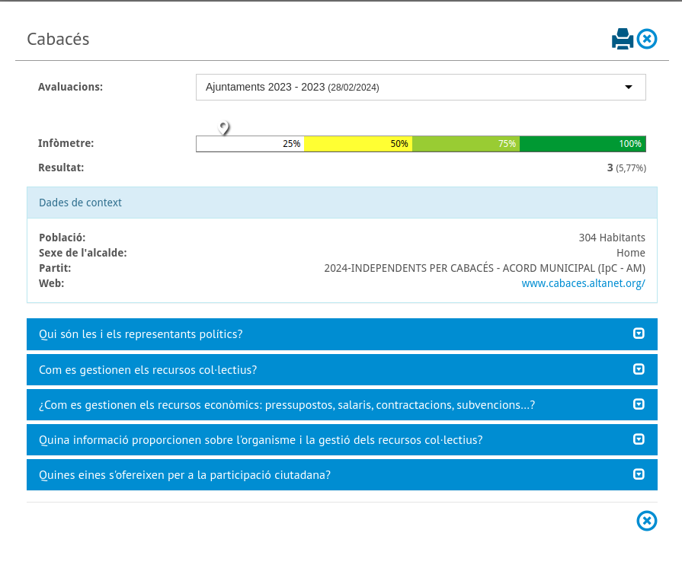Image resolution: width=682 pixels, height=568 pixels.
Task: Click the chevron icon on the representants polítics row
Action: click(639, 333)
